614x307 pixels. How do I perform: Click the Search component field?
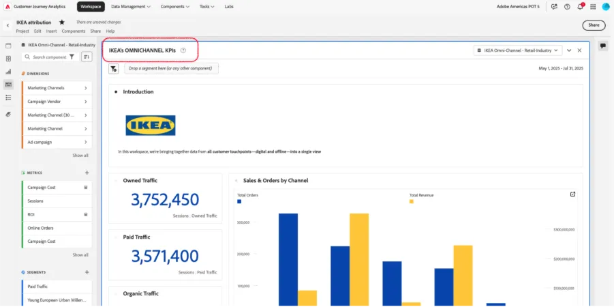[49, 57]
